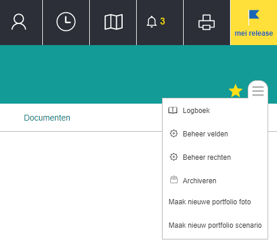The image size is (277, 250).
Task: Open Logboek from the menu
Action: pyautogui.click(x=196, y=111)
